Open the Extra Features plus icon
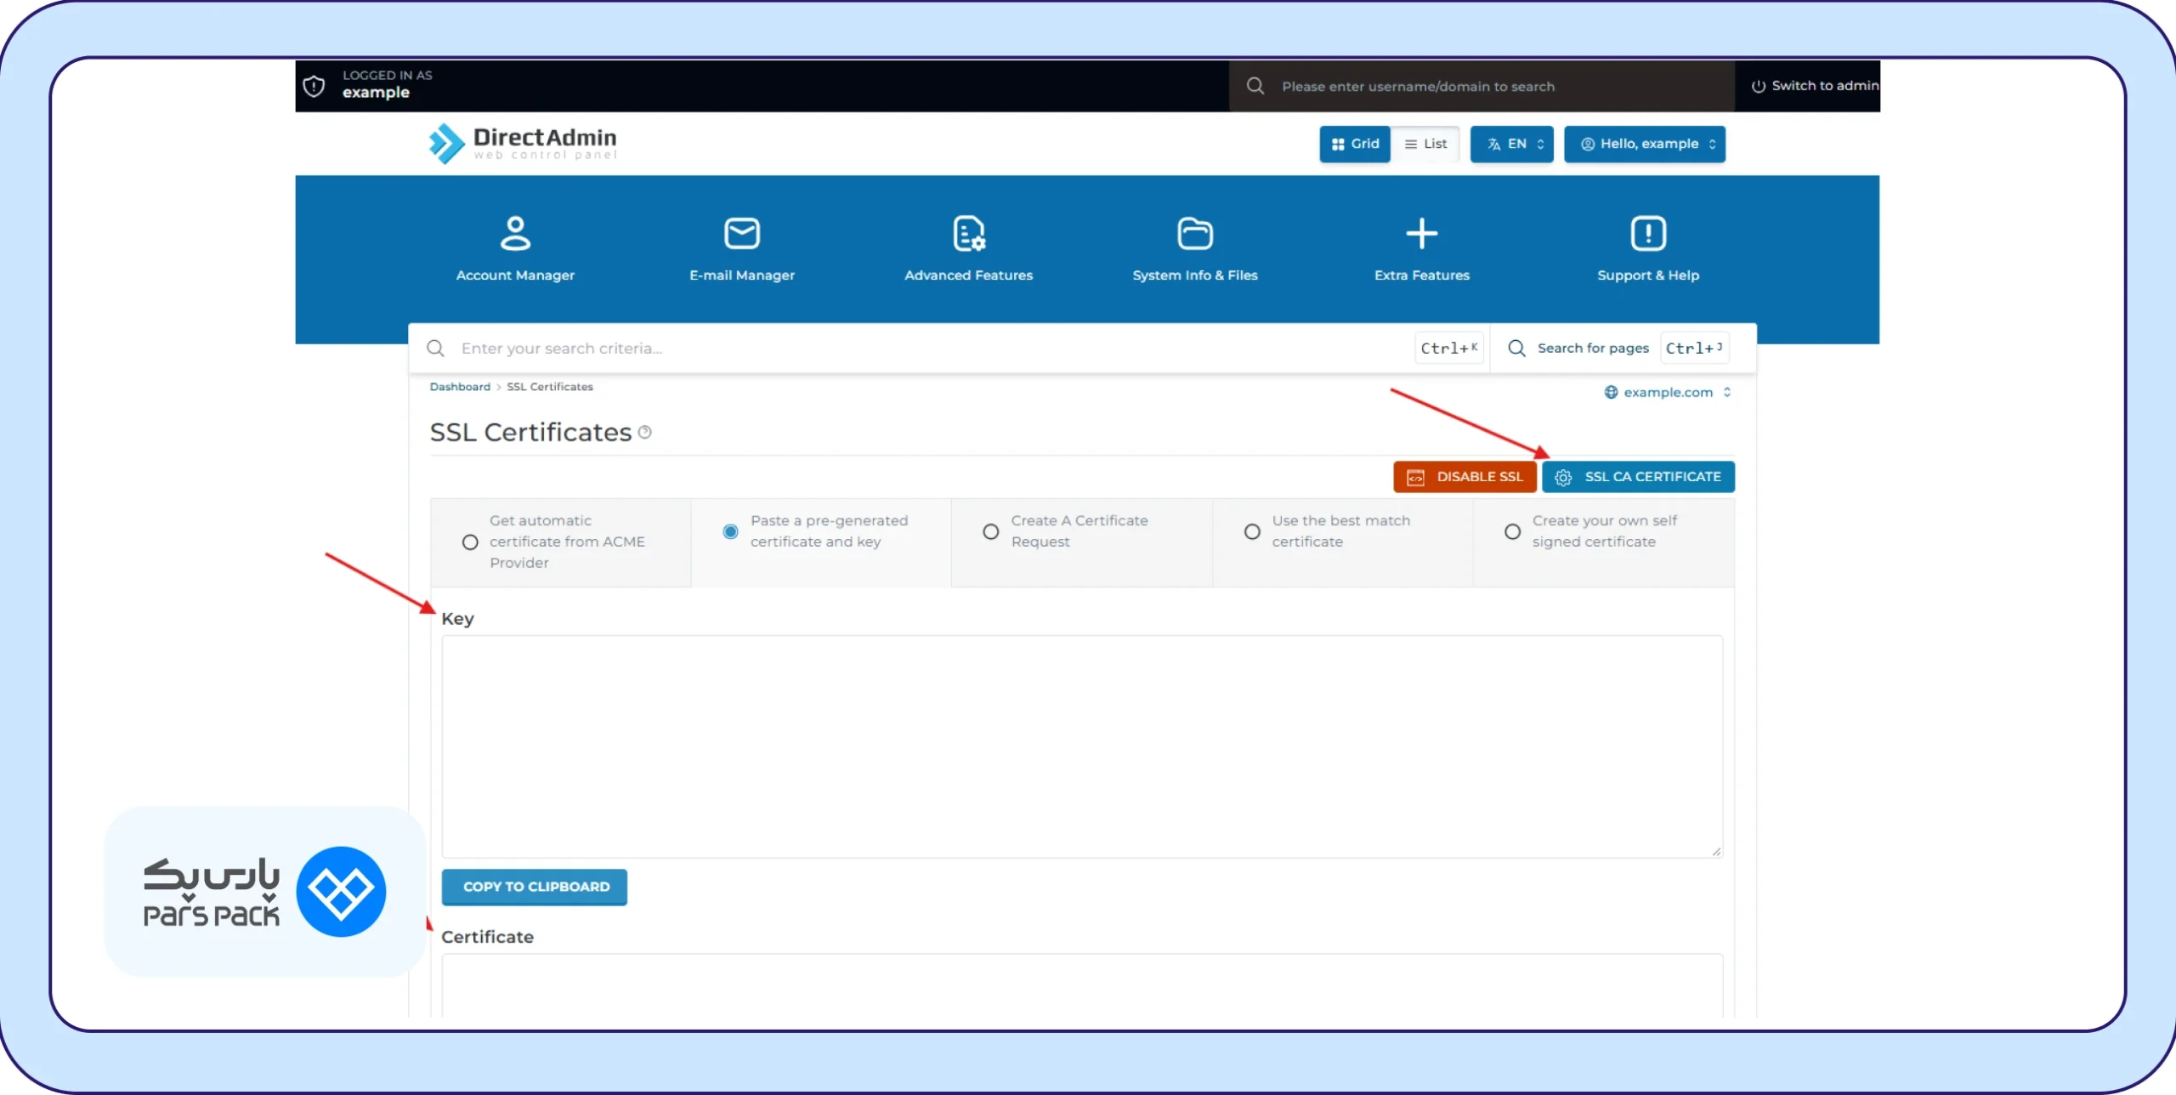Screen dimensions: 2176x1095 click(1422, 233)
